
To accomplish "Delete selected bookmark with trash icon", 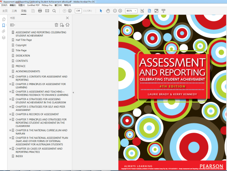I will coord(57,25).
